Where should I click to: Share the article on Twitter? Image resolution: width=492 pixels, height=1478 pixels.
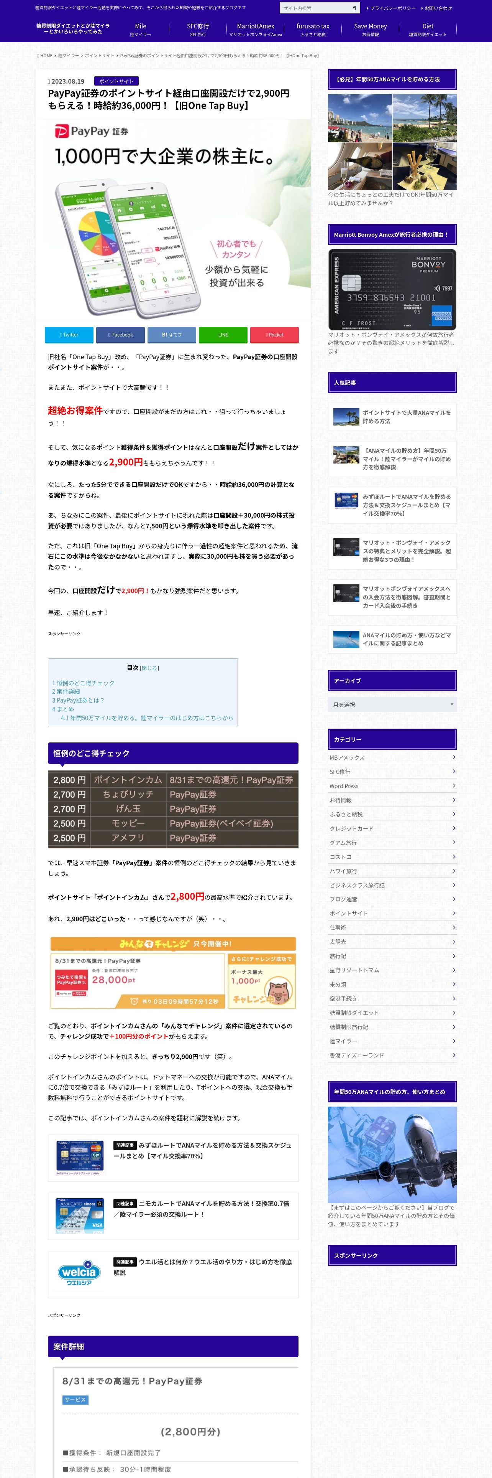click(x=69, y=335)
